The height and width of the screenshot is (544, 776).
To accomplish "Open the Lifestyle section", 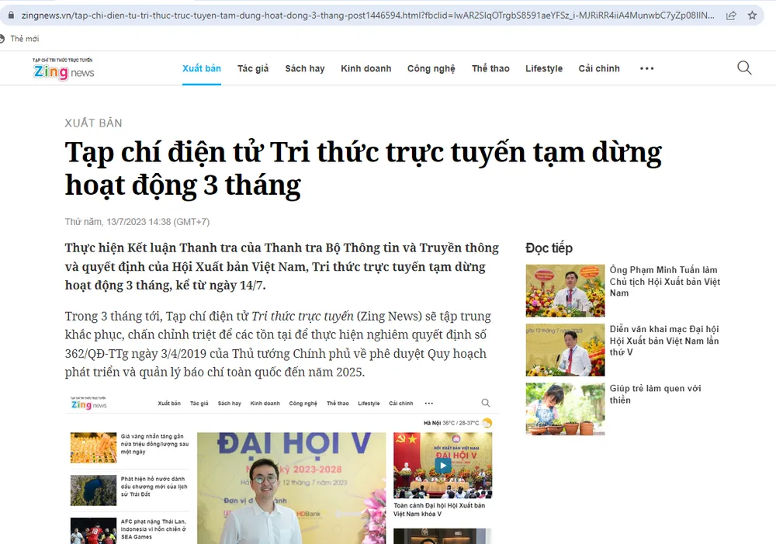I will [x=544, y=68].
